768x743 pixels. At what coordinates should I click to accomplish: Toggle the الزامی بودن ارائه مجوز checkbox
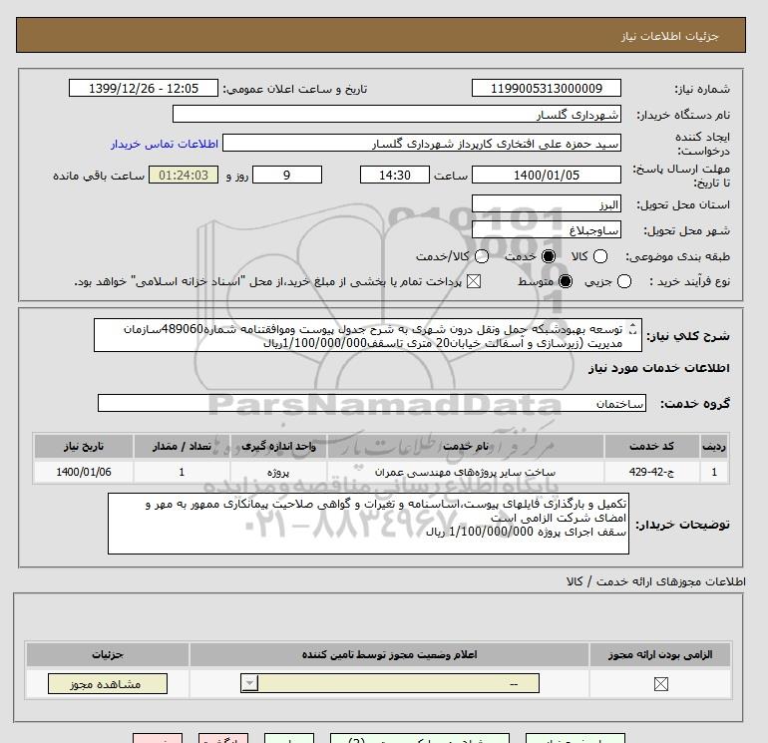660,684
